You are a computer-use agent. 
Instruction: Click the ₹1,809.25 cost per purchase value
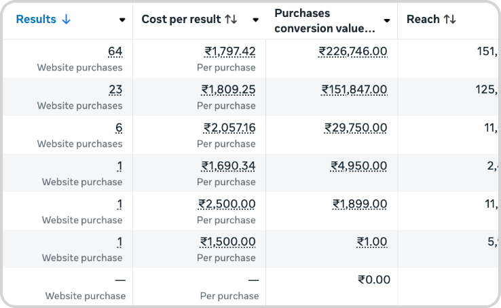228,90
